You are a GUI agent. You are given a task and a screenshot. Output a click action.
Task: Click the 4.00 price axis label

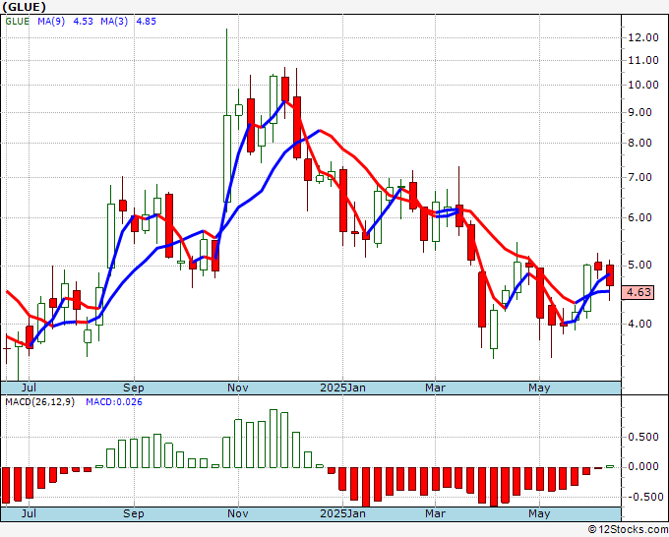click(x=639, y=324)
